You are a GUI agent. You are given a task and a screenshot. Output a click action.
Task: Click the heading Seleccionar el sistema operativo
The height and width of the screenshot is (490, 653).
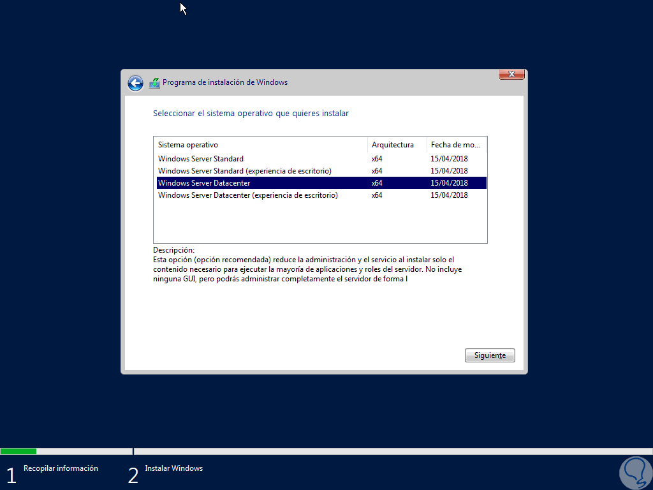coord(251,114)
